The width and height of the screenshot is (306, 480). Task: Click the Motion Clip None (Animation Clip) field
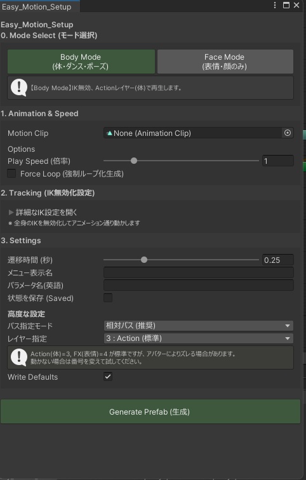(x=193, y=133)
